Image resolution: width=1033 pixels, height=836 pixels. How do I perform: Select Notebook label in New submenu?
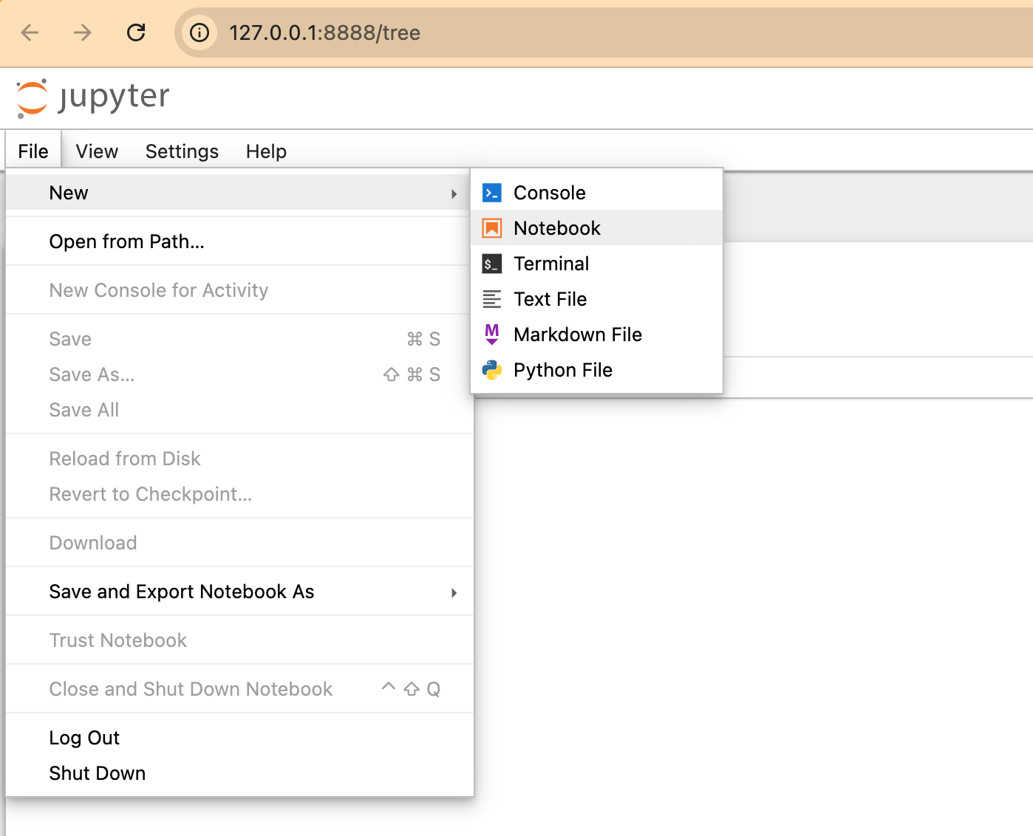coord(557,228)
